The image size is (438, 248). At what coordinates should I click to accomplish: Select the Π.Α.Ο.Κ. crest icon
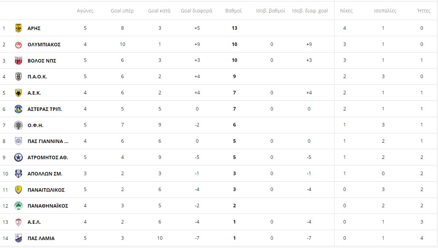(19, 77)
